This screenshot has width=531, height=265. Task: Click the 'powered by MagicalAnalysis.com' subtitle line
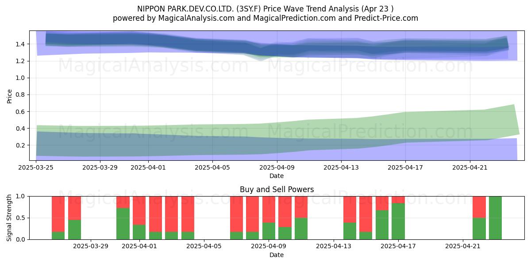[265, 18]
